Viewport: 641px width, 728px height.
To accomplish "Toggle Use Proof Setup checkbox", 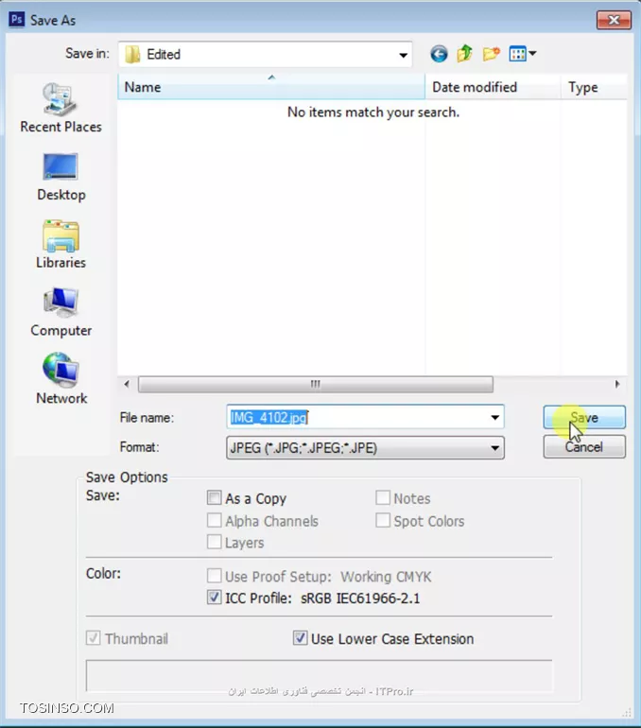I will coord(214,576).
